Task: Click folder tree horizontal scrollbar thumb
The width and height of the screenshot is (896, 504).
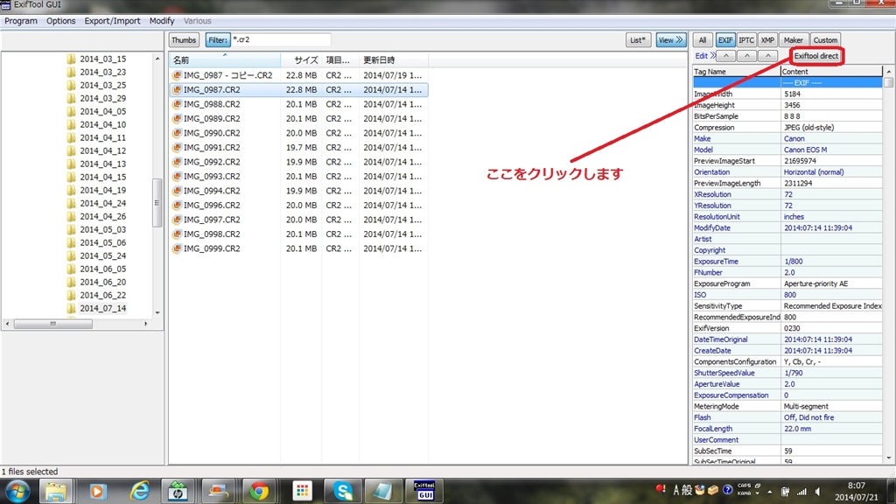Action: click(x=53, y=324)
